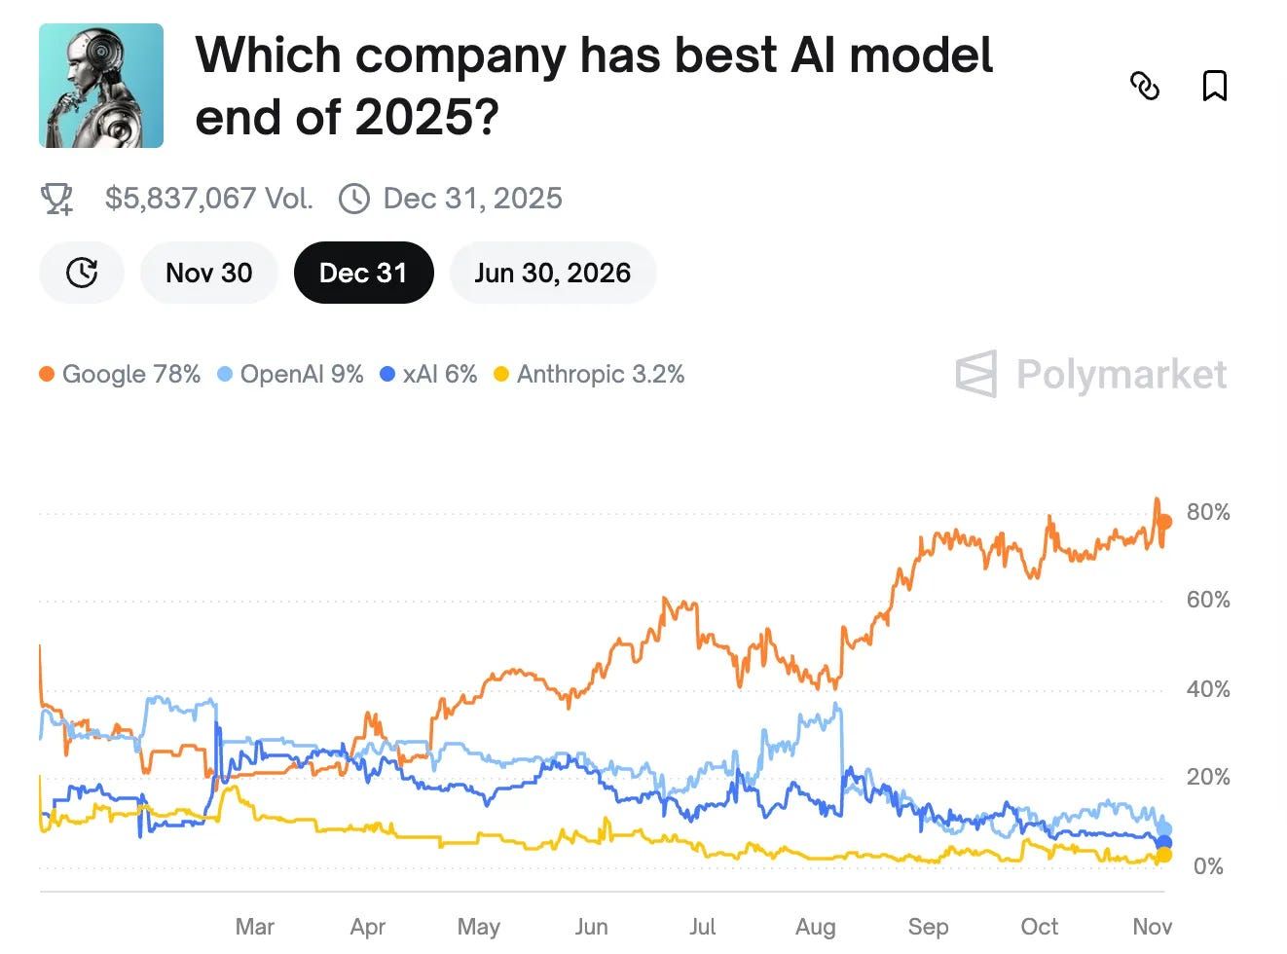
Task: Copy the market link icon
Action: click(1145, 86)
